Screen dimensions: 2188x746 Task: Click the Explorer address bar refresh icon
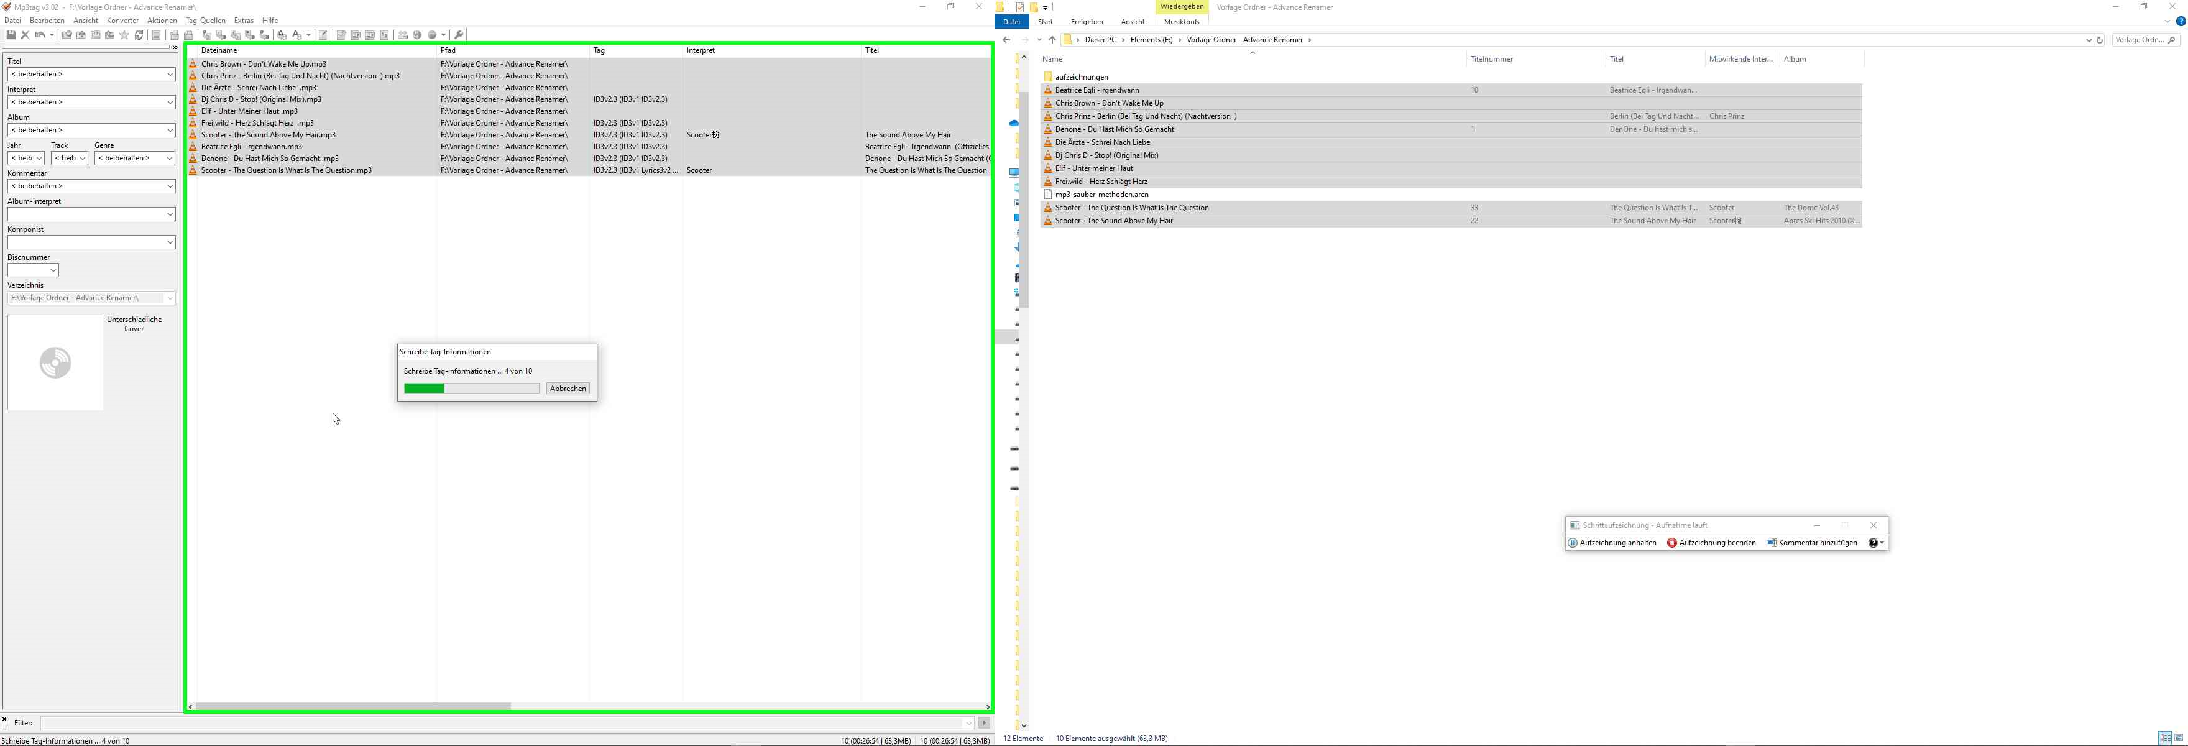[x=2100, y=40]
